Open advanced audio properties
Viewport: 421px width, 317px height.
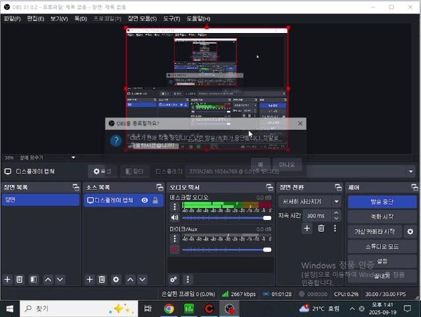(174, 279)
